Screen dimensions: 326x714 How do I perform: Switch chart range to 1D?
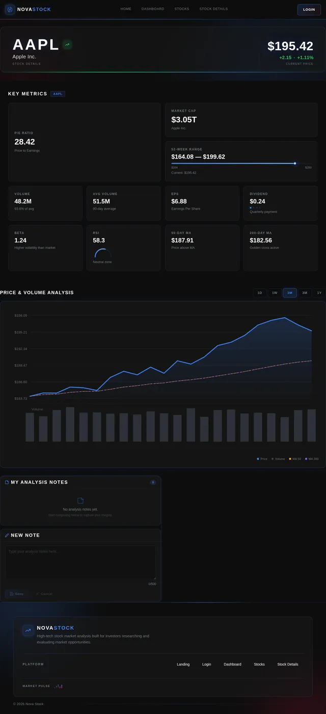tap(260, 293)
